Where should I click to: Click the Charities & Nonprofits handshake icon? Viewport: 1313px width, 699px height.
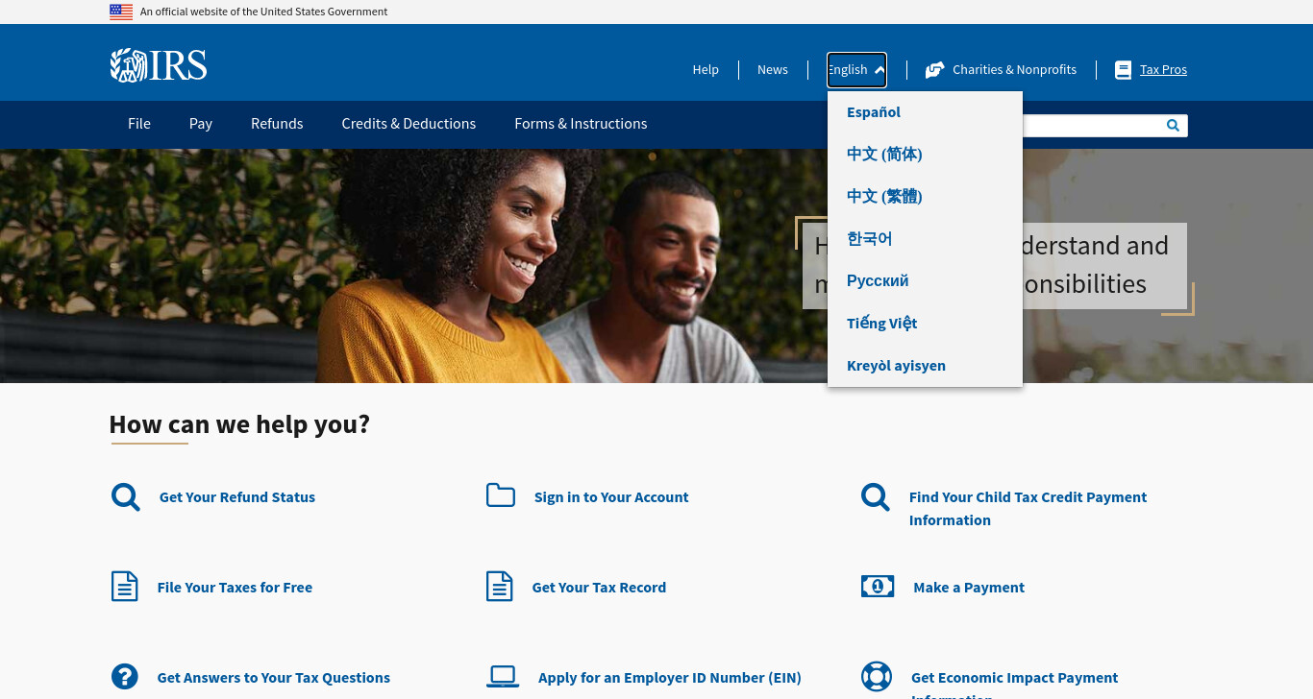934,70
